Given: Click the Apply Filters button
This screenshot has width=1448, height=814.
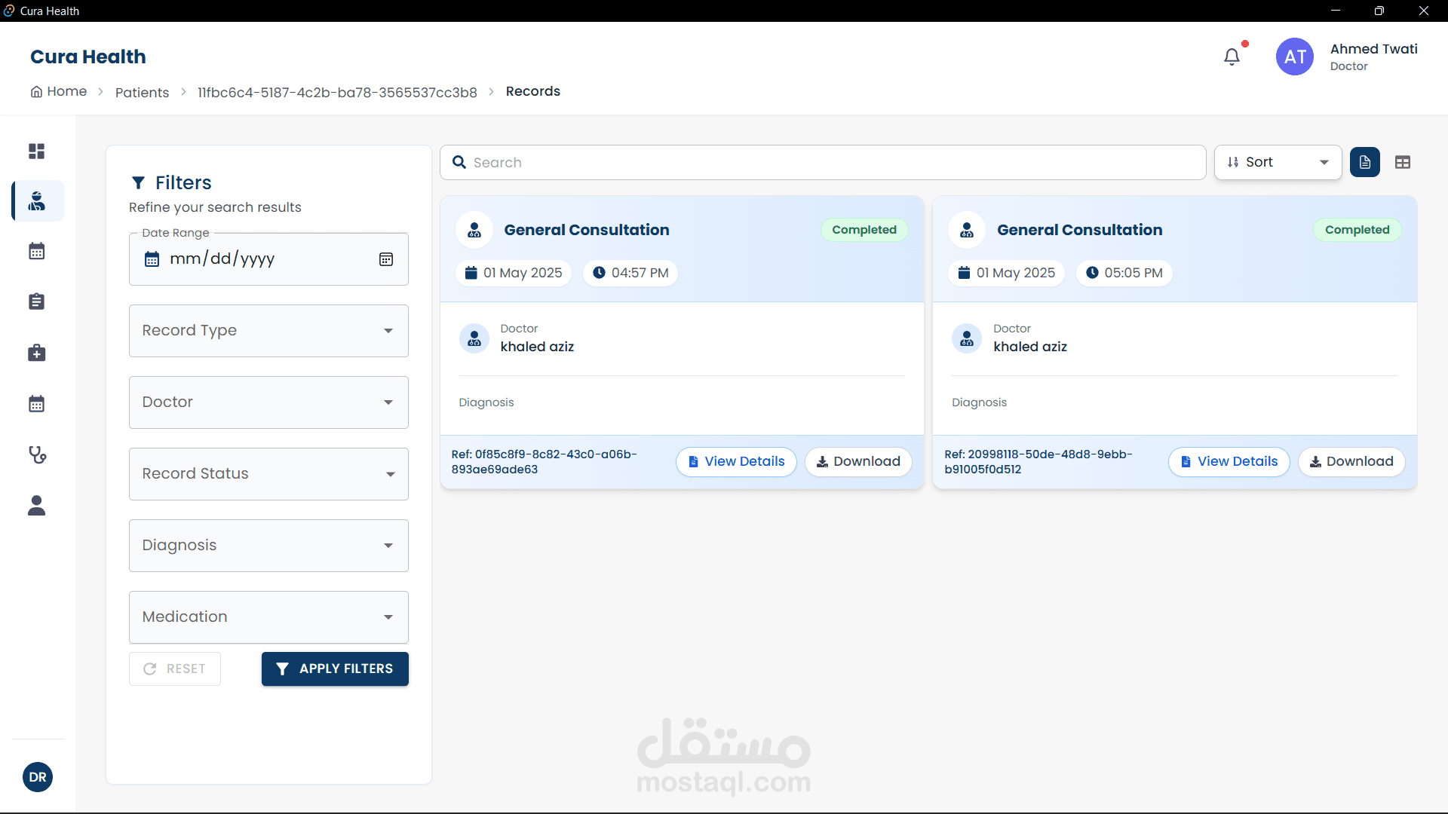Looking at the screenshot, I should coord(335,669).
